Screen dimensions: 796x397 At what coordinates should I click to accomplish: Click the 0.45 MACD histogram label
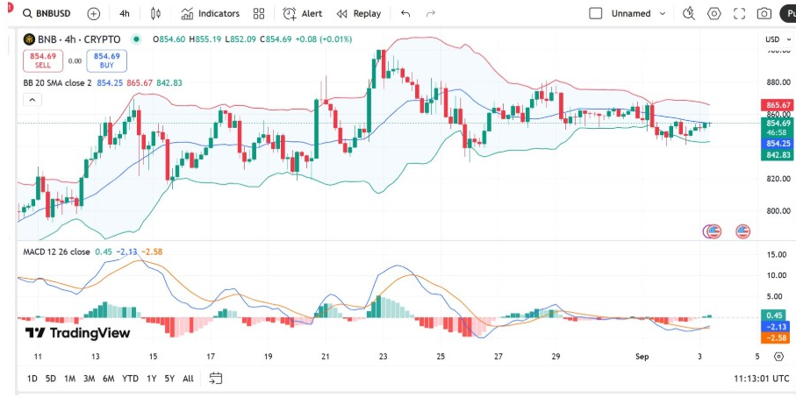point(772,315)
